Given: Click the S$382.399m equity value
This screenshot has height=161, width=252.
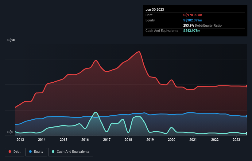Looking at the screenshot, I should (192, 20).
